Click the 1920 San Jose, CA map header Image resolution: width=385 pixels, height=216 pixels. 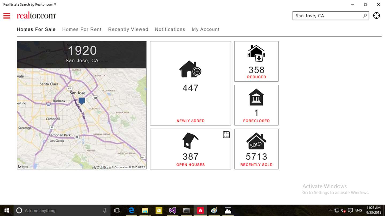click(x=82, y=55)
